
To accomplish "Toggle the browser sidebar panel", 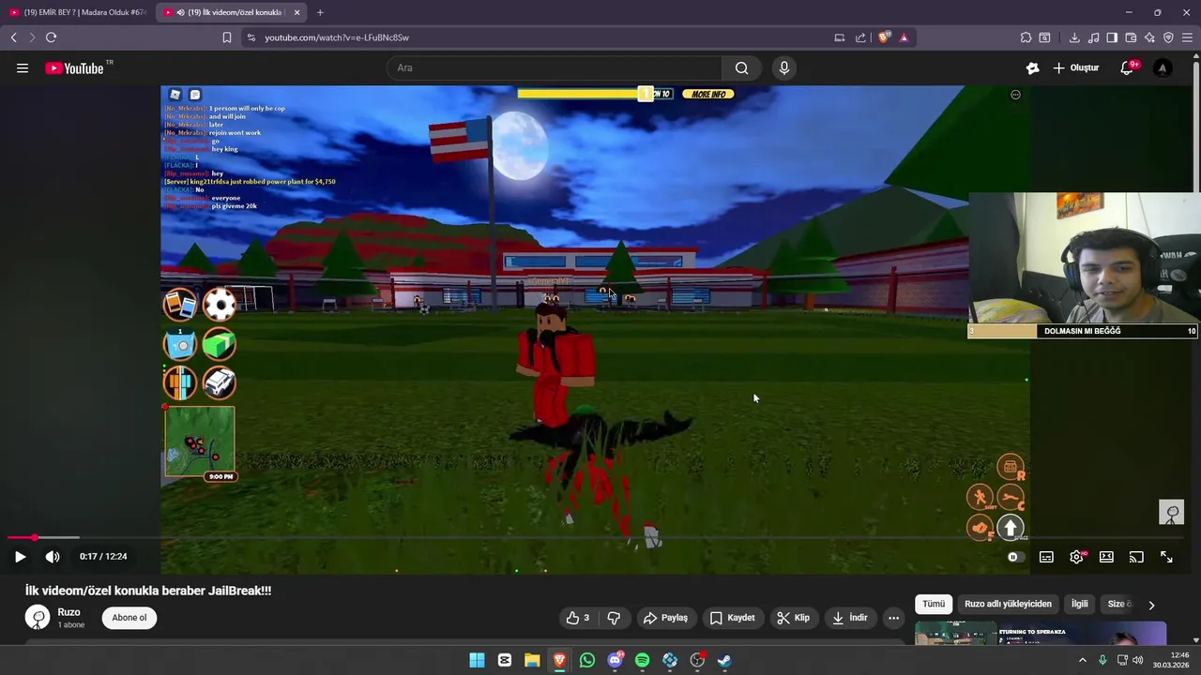I will (1112, 37).
